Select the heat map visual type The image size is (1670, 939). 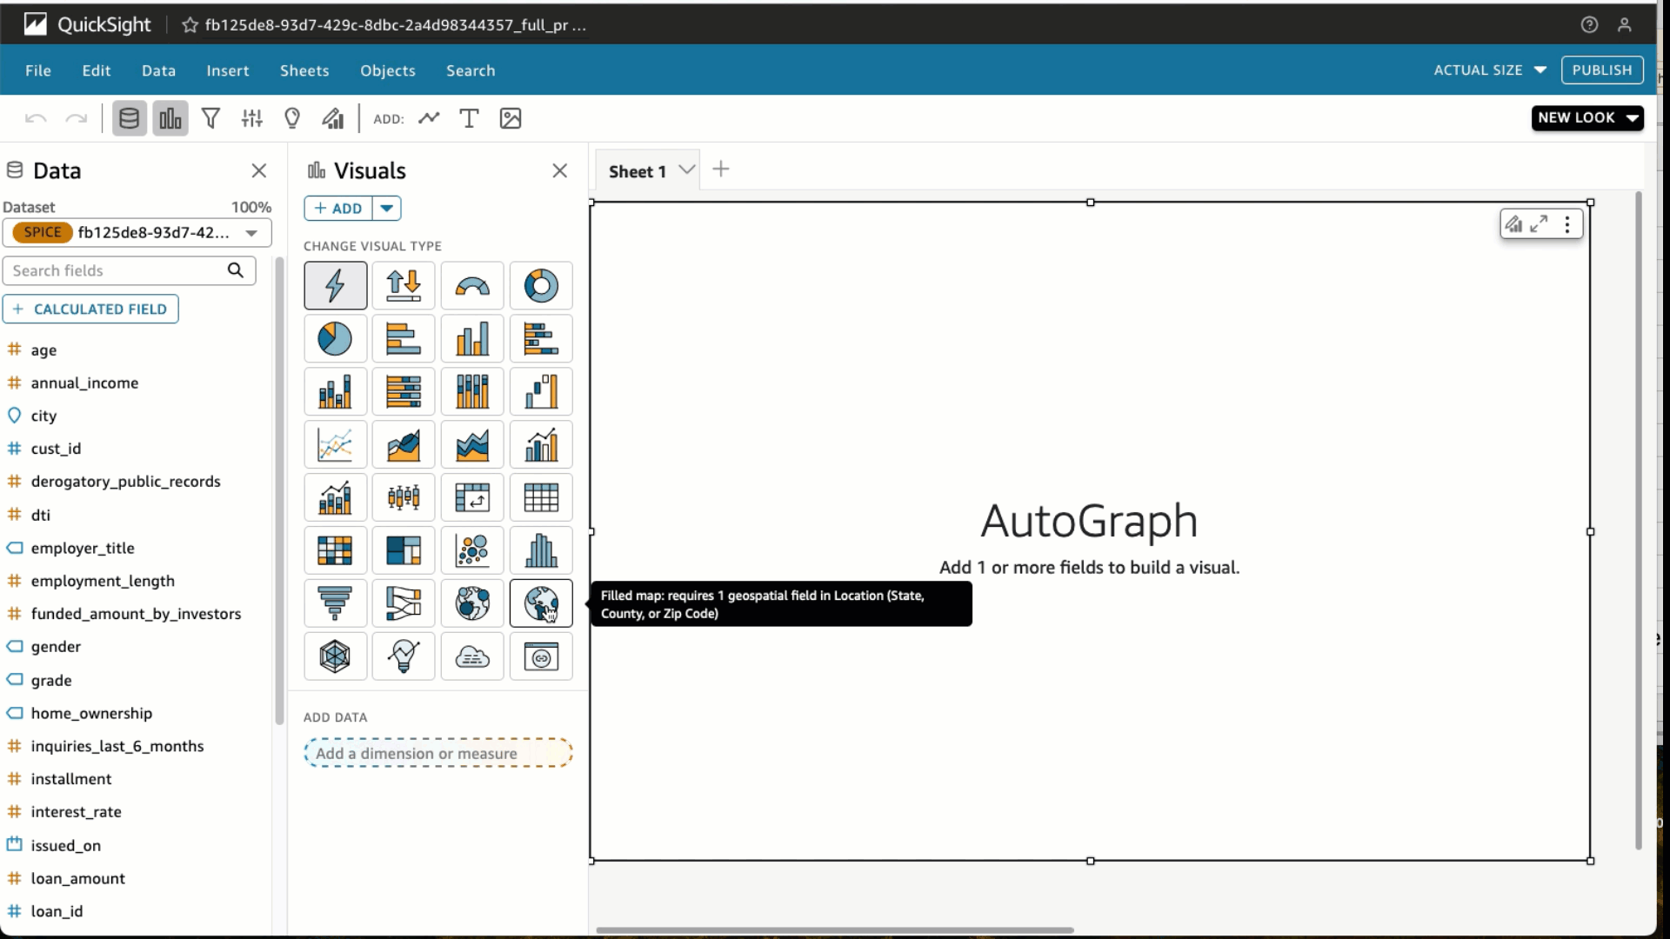tap(335, 550)
